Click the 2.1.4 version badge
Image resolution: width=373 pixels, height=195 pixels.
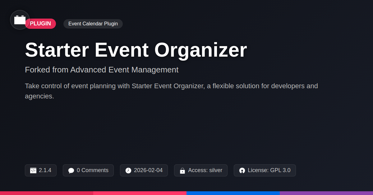click(41, 171)
